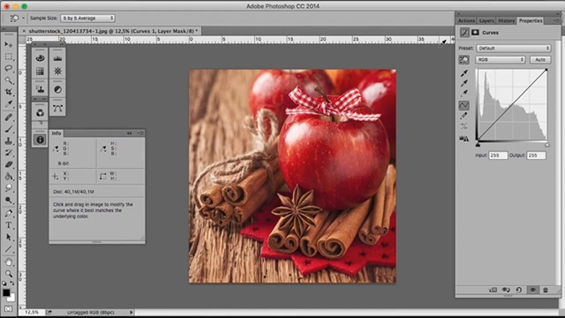Delete the Curves adjustment layer
This screenshot has width=565, height=318.
pos(546,290)
